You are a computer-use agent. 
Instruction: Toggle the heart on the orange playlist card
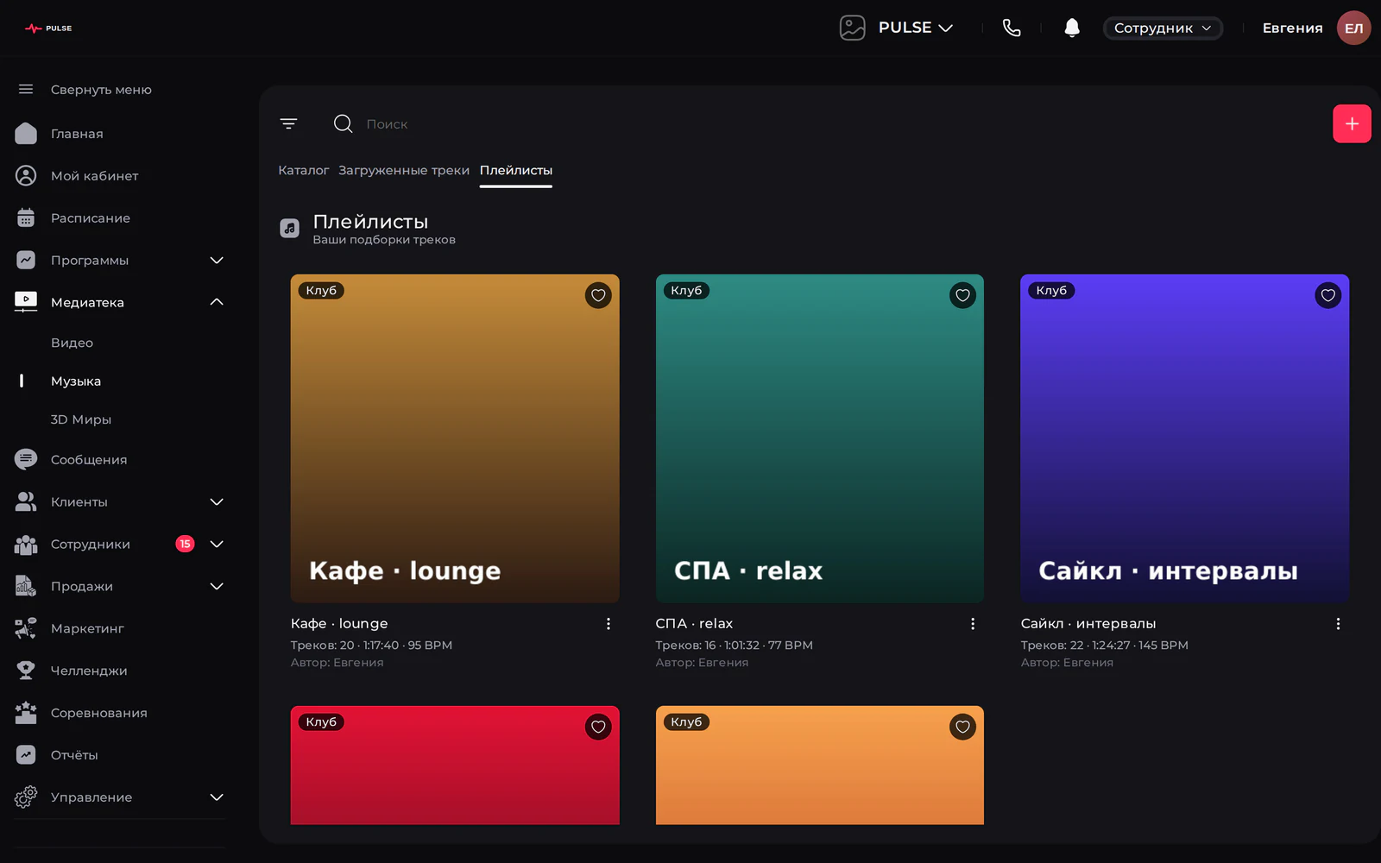[962, 727]
